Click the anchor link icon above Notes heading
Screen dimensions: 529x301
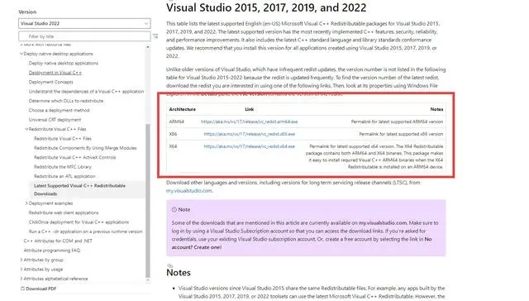(x=169, y=266)
